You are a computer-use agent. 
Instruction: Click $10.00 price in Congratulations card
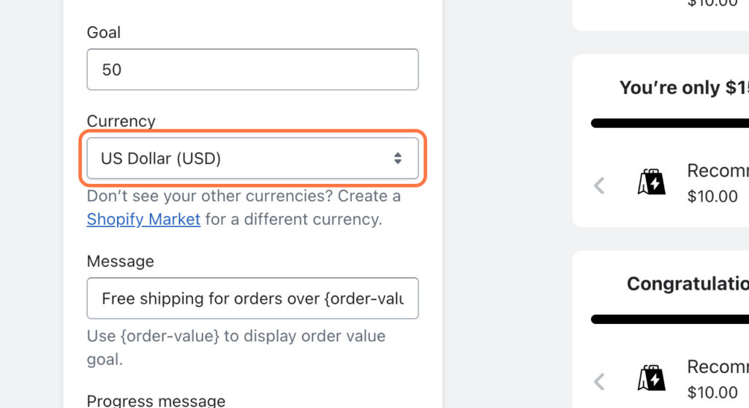(712, 392)
